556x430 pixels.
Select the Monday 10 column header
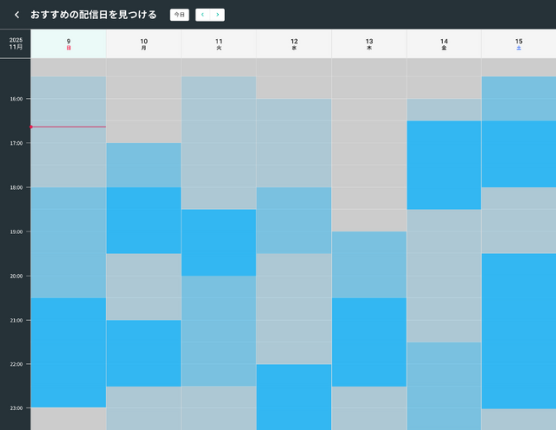coord(143,44)
